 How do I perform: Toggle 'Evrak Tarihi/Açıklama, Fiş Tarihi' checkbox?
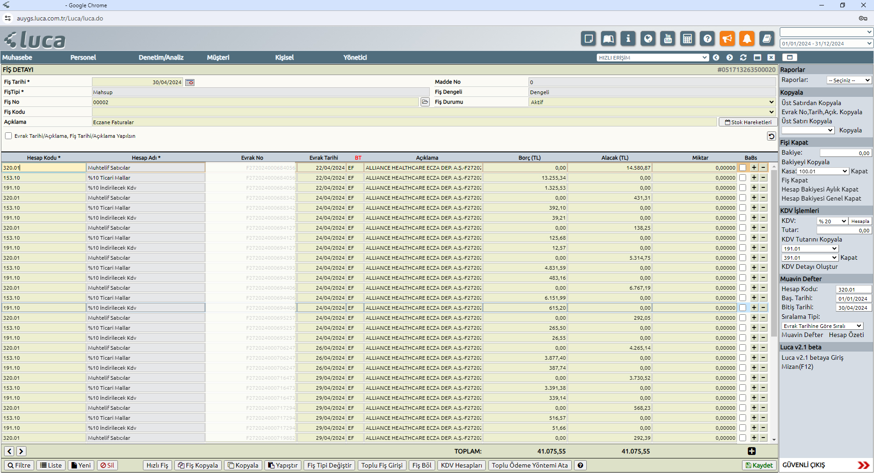point(8,136)
